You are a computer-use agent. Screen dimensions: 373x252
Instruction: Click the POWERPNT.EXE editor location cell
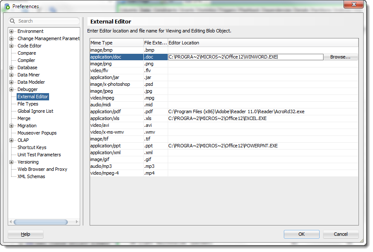[263, 146]
